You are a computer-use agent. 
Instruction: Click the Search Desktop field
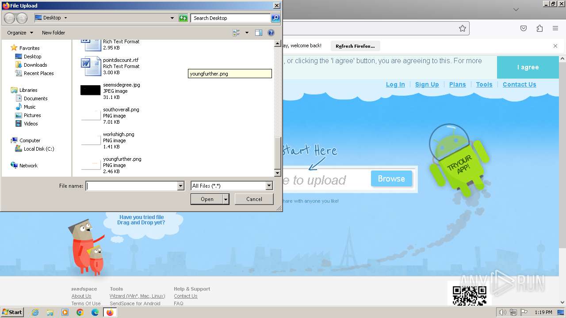tap(231, 18)
